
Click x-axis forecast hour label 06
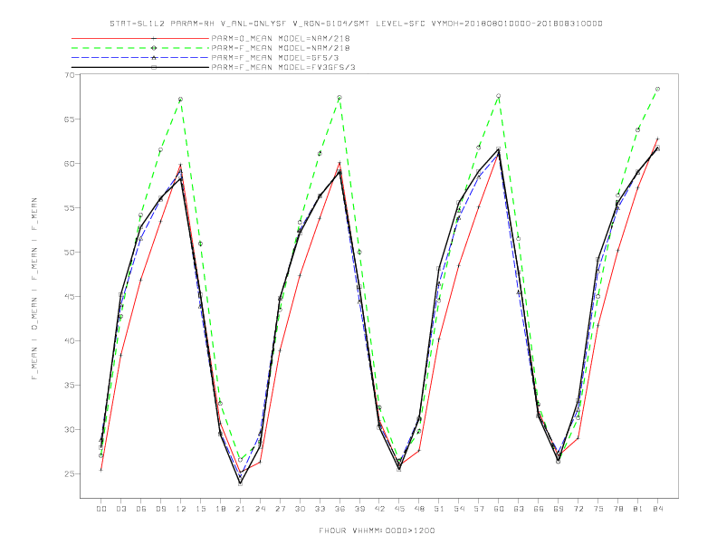point(141,509)
